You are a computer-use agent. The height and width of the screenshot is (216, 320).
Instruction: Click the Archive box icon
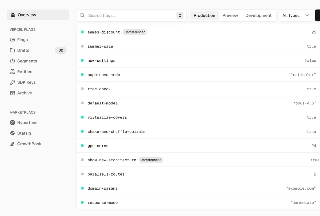pos(13,93)
